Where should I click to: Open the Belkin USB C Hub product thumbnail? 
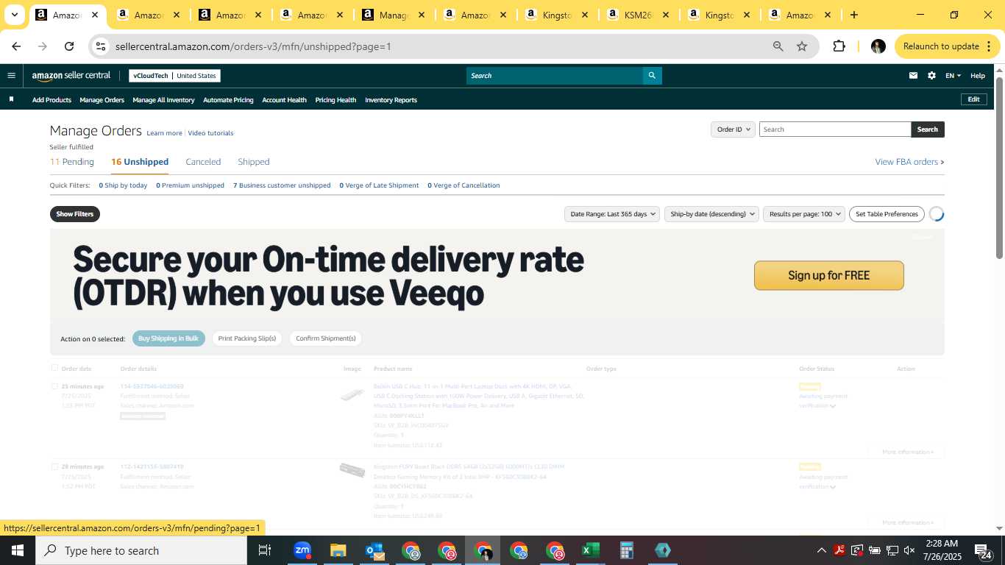tap(352, 395)
